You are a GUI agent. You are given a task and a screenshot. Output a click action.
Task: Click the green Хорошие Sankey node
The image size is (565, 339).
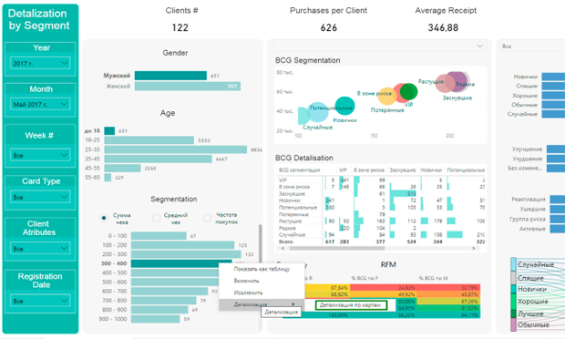(x=513, y=301)
